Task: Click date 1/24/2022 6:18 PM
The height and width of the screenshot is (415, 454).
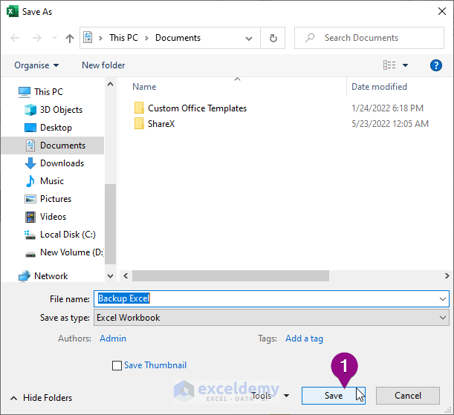Action: [x=387, y=108]
